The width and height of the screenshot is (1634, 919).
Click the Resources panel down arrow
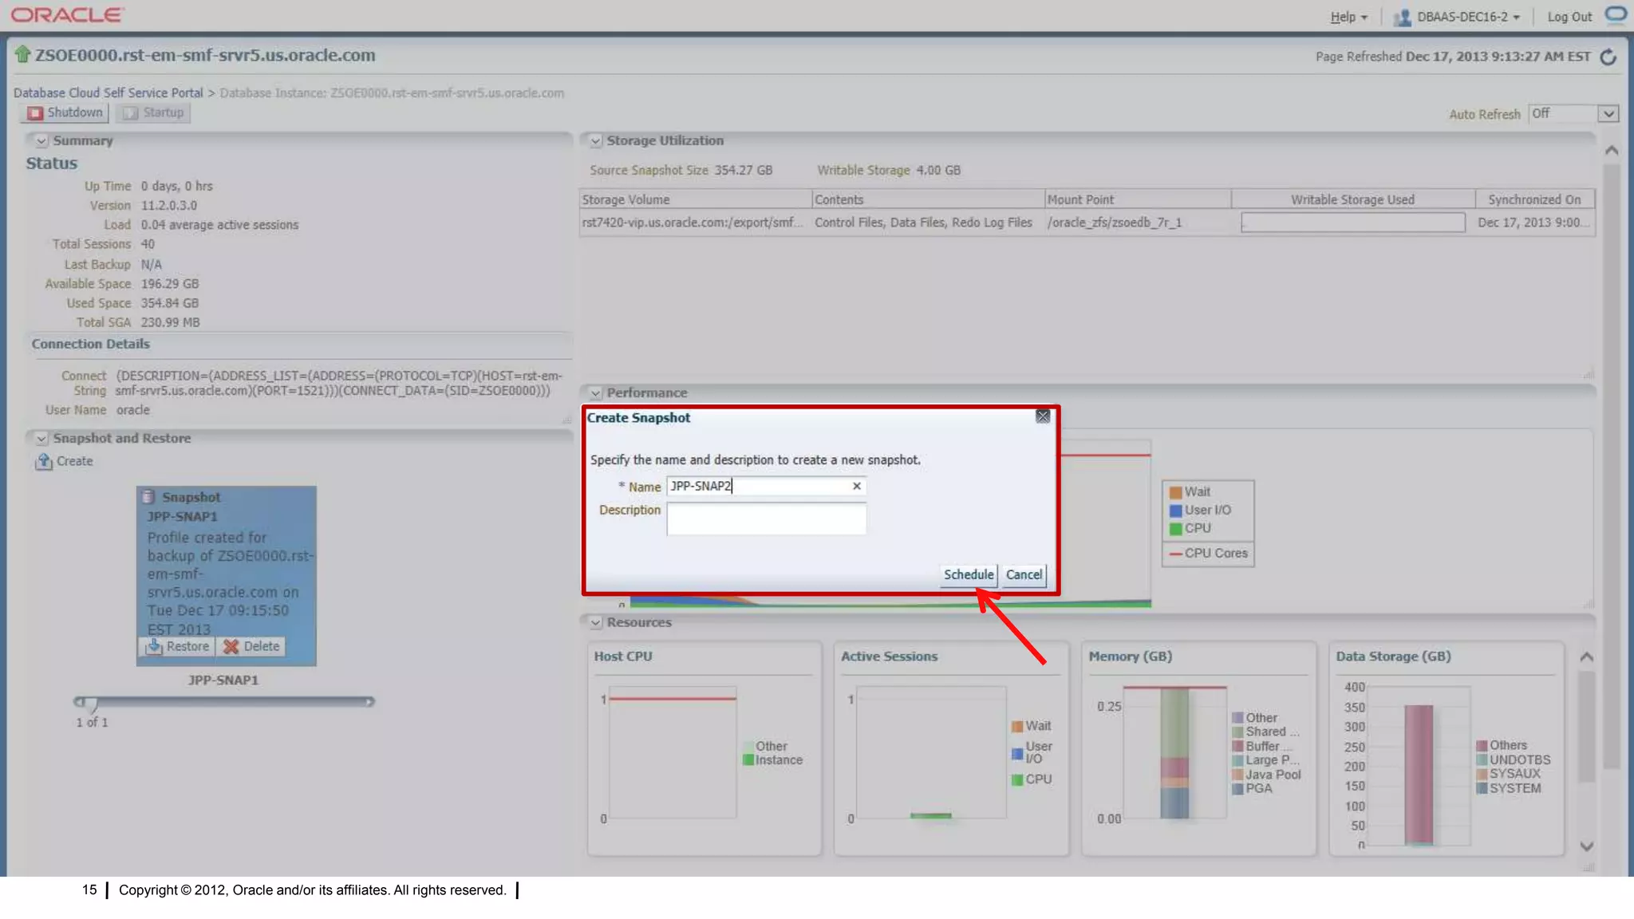tap(1587, 846)
